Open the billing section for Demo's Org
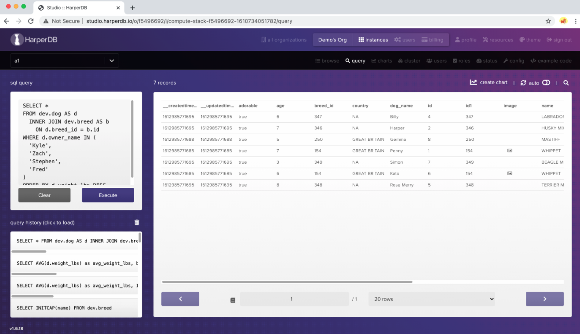Image resolution: width=580 pixels, height=334 pixels. coord(433,40)
